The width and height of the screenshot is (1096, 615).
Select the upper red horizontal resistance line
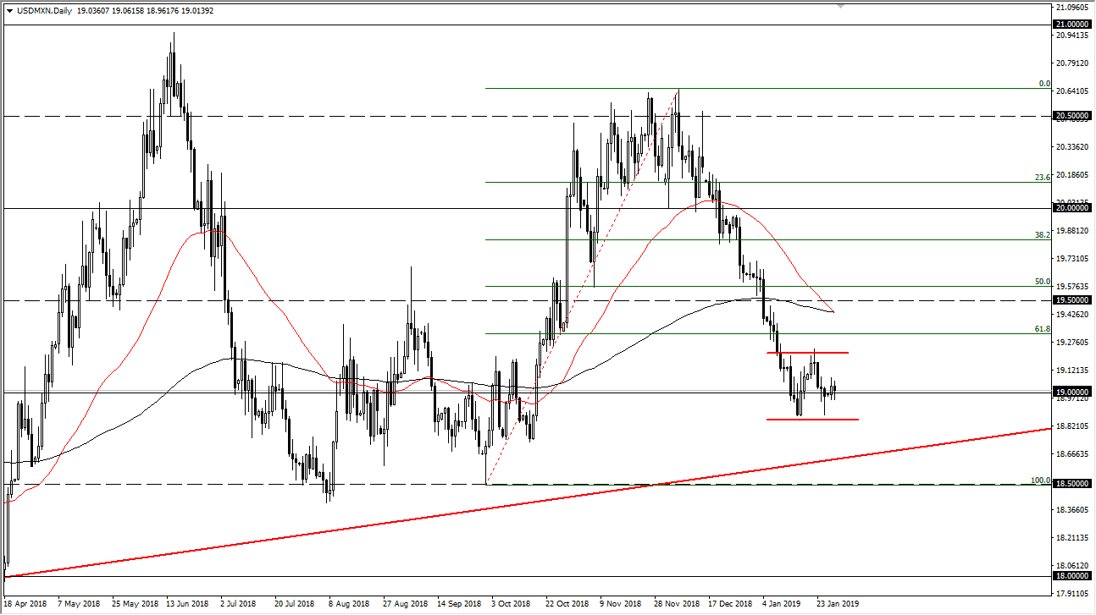809,352
